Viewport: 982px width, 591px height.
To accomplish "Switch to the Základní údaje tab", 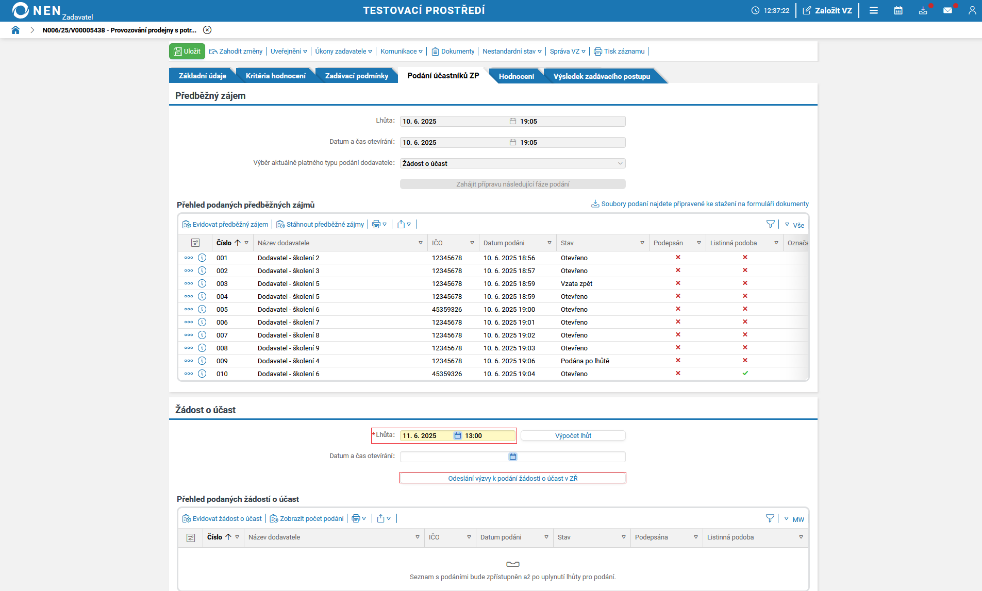I will (202, 76).
